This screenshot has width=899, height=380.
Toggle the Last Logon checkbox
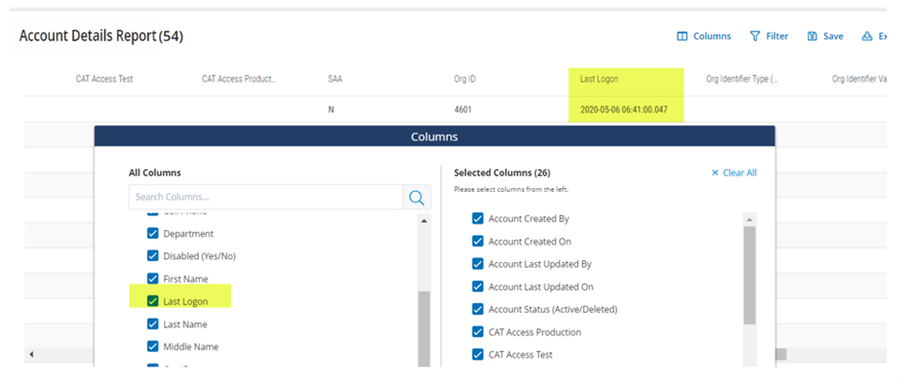pyautogui.click(x=153, y=301)
